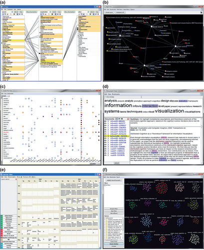Screen dimensions: 204x250
Task: Click the Uncluster button in Cluster View
Action: coord(114,246)
